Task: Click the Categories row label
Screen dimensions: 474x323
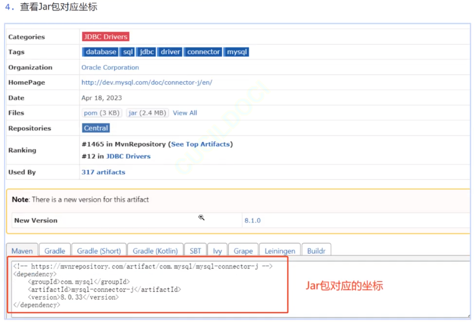Action: coord(27,37)
